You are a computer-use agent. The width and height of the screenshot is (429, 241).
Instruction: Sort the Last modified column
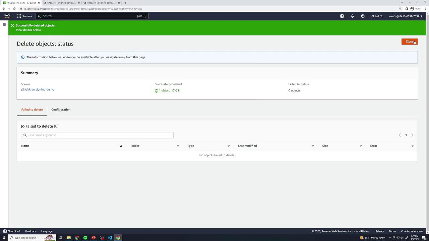313,146
